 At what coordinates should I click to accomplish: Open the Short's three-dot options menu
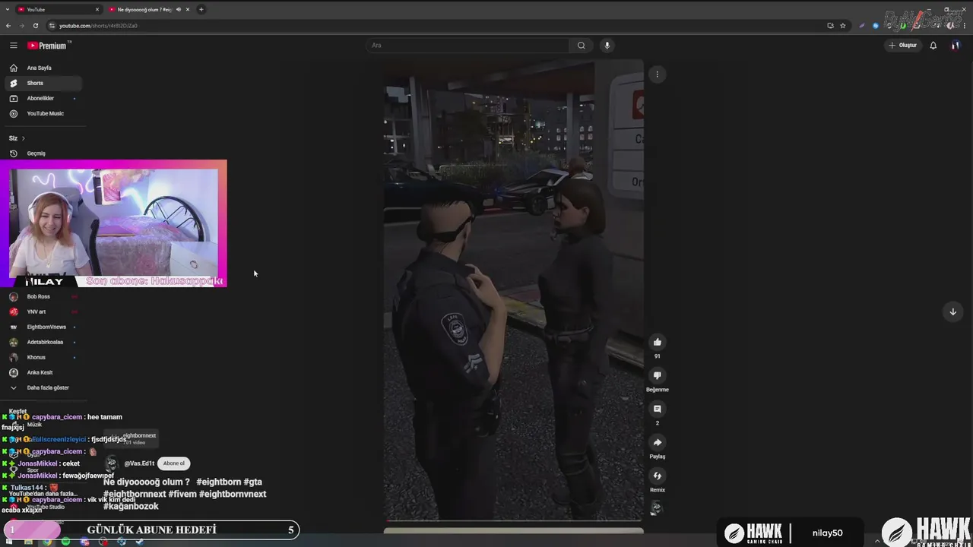658,74
